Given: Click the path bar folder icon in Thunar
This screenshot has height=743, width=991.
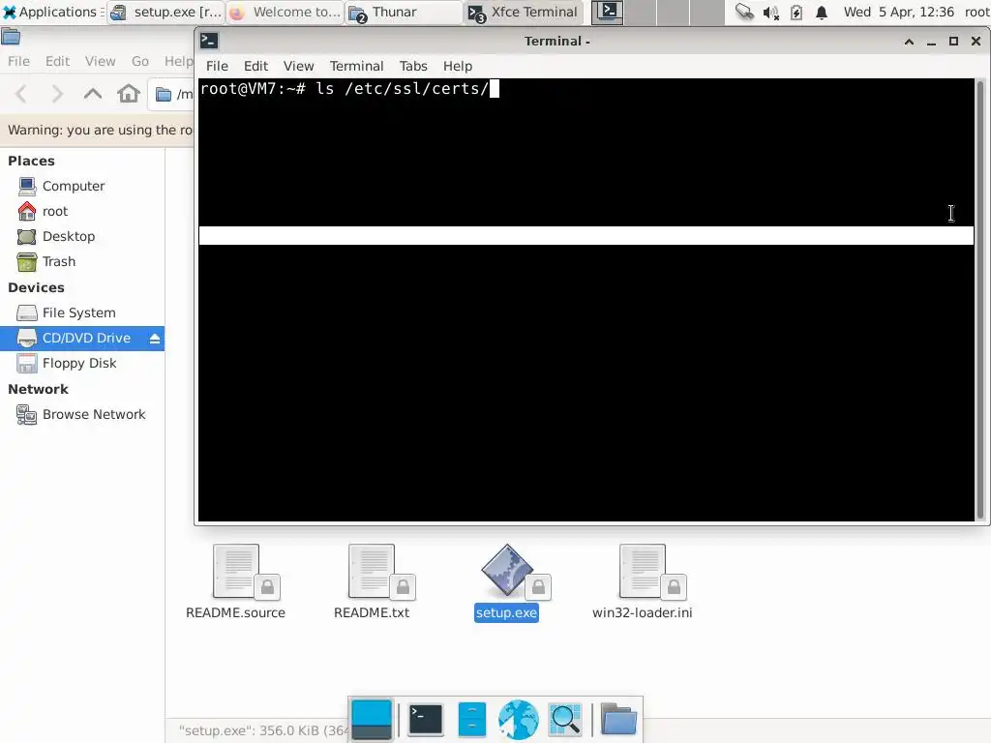Looking at the screenshot, I should click(164, 95).
